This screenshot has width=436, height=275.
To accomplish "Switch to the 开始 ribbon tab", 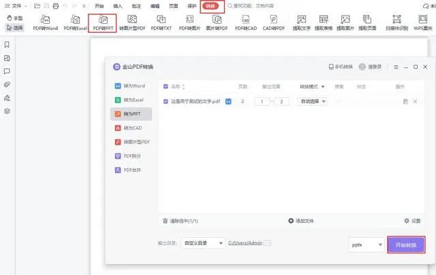I will [x=99, y=6].
